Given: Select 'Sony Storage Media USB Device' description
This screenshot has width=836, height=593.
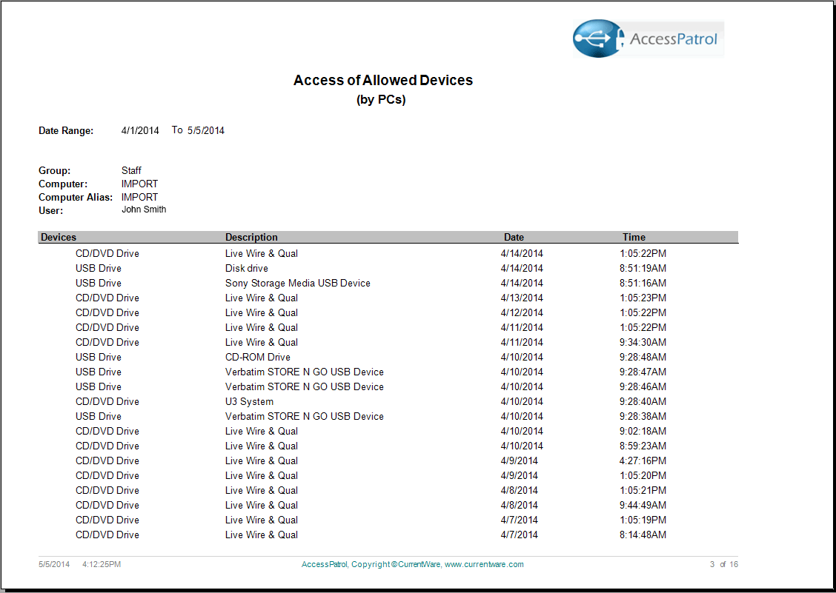Looking at the screenshot, I should [x=297, y=283].
